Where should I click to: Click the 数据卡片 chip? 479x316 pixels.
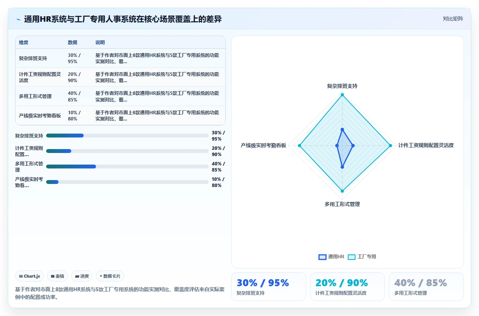(x=110, y=276)
